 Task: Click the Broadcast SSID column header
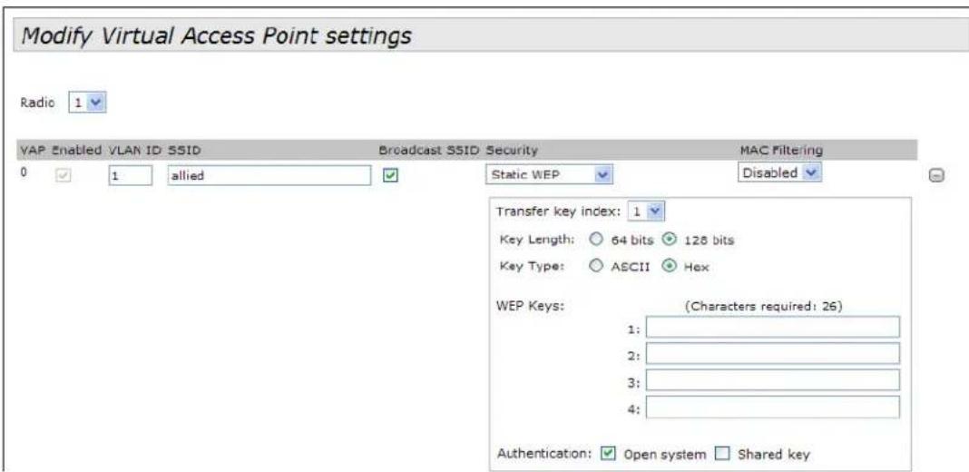(x=430, y=151)
